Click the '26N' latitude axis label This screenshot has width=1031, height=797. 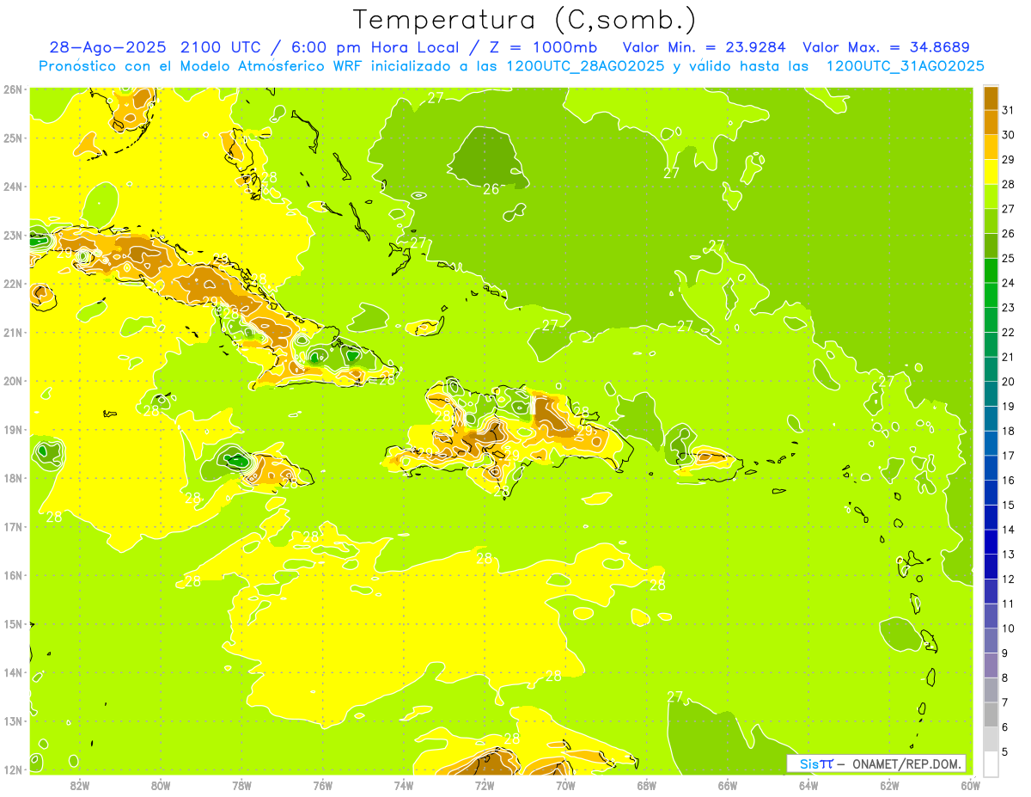pyautogui.click(x=13, y=89)
